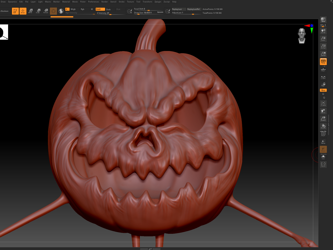This screenshot has width=333, height=250.
Task: Toggle the A button beside Mrgb
Action: pos(67,9)
